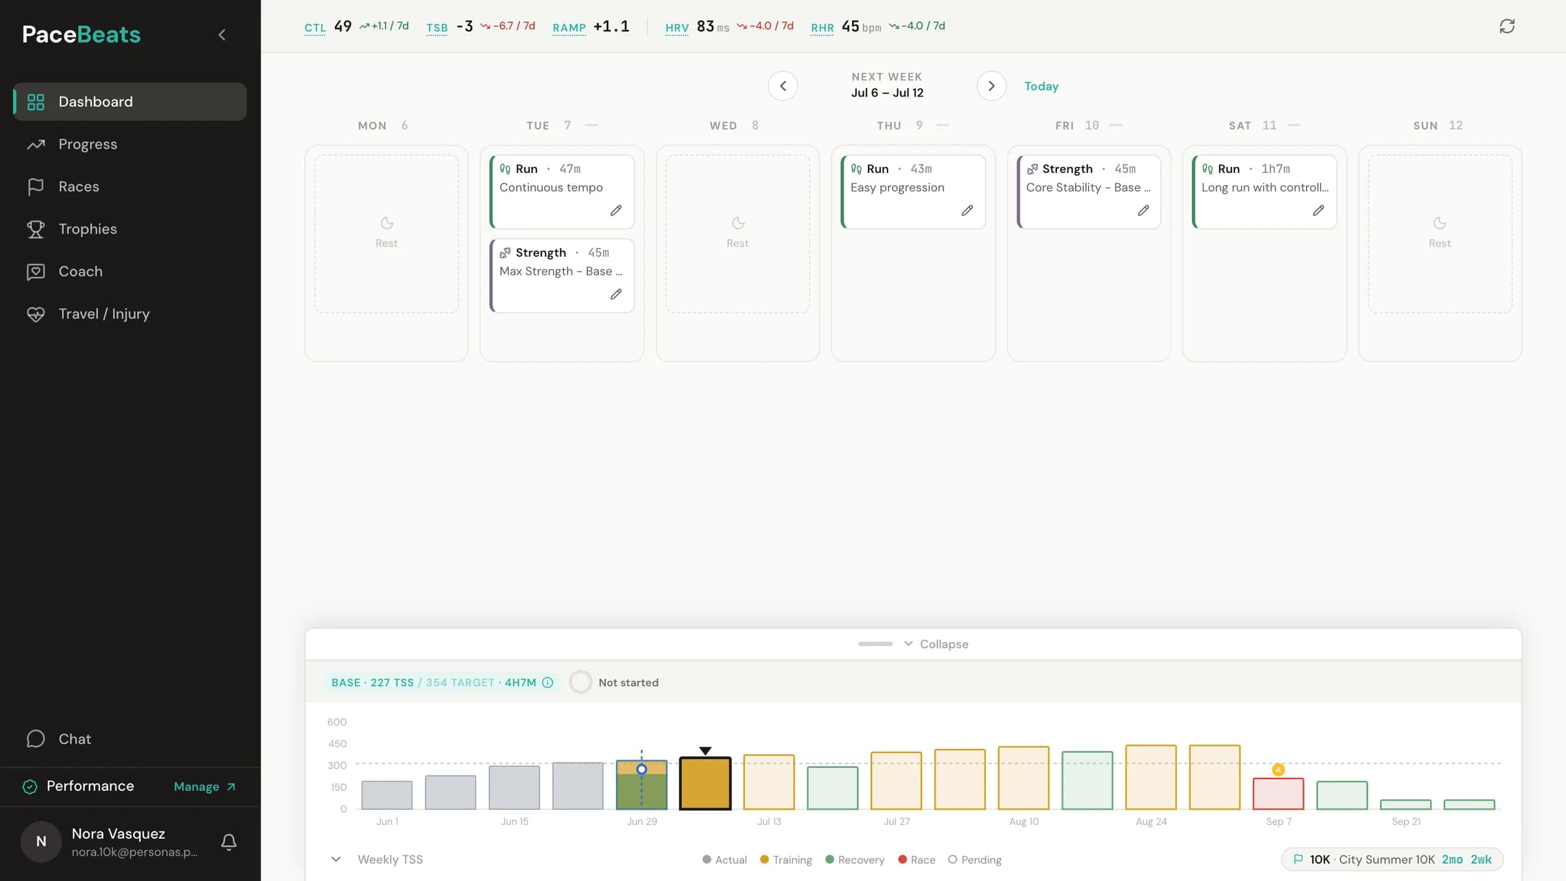Click the Monday rest moon icon
This screenshot has height=881, width=1566.
pyautogui.click(x=387, y=223)
